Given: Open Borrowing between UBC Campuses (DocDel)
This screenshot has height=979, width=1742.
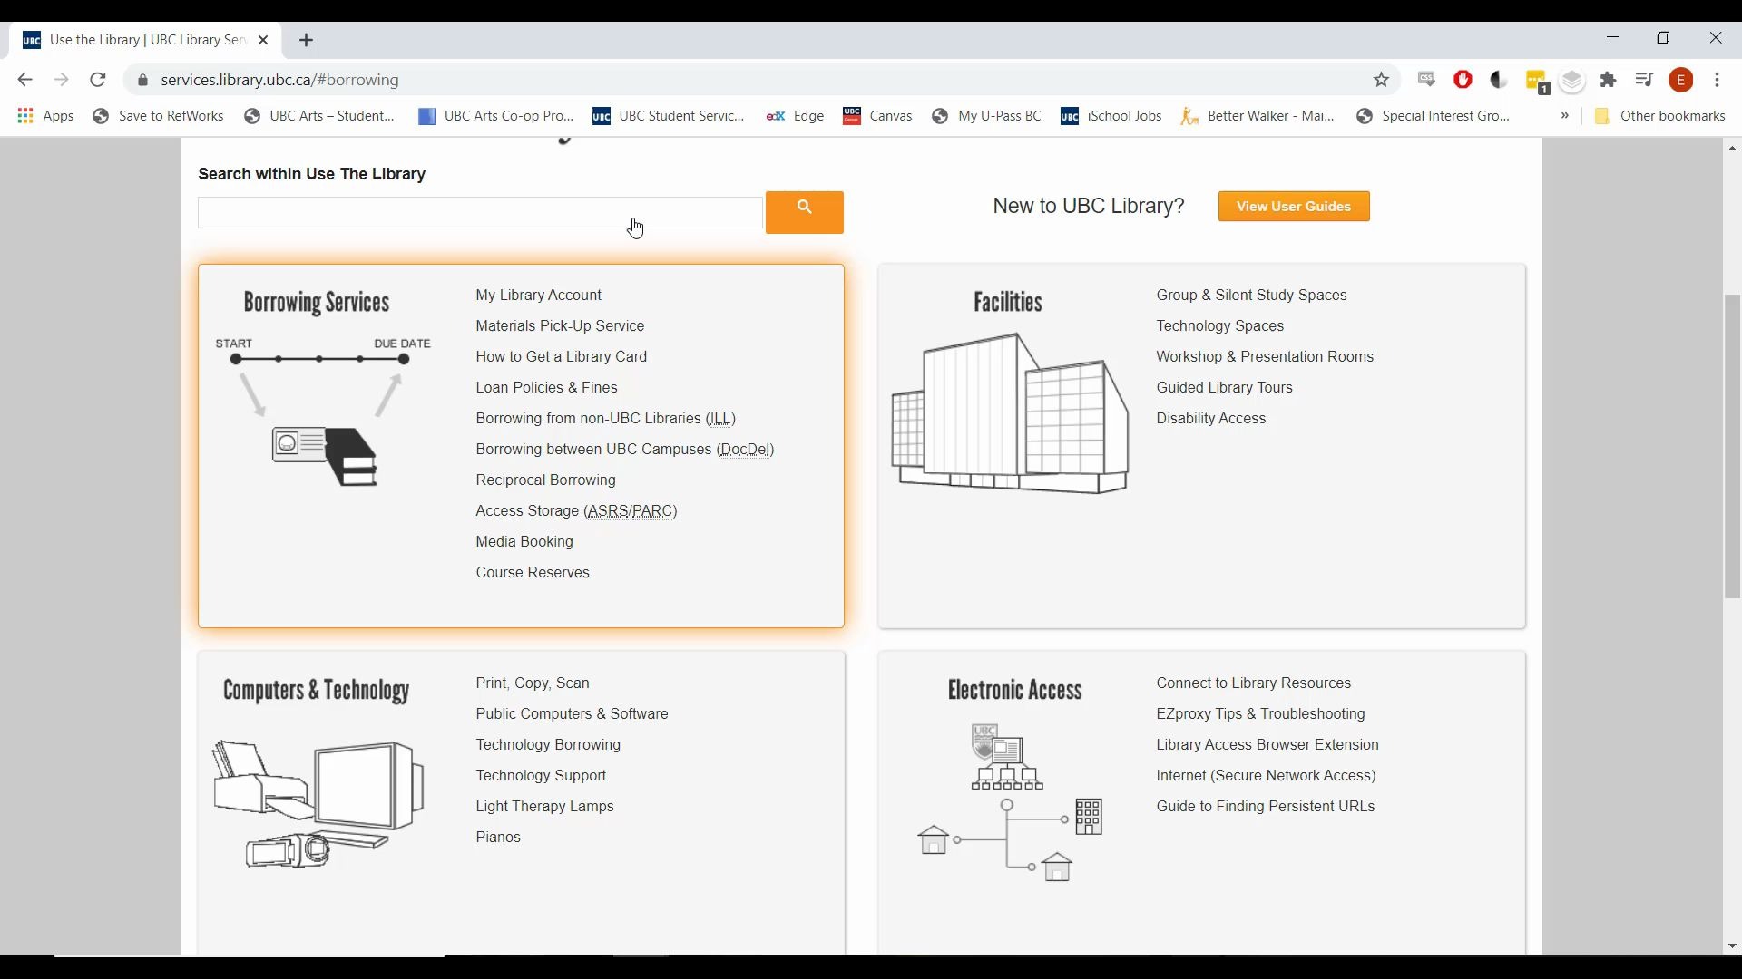Looking at the screenshot, I should click(625, 450).
